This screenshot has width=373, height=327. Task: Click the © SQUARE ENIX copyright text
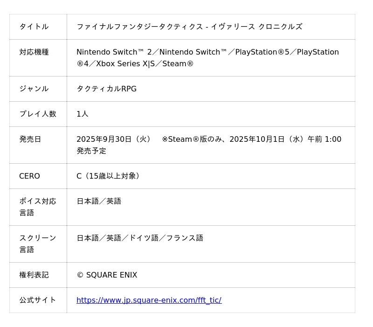tap(107, 275)
